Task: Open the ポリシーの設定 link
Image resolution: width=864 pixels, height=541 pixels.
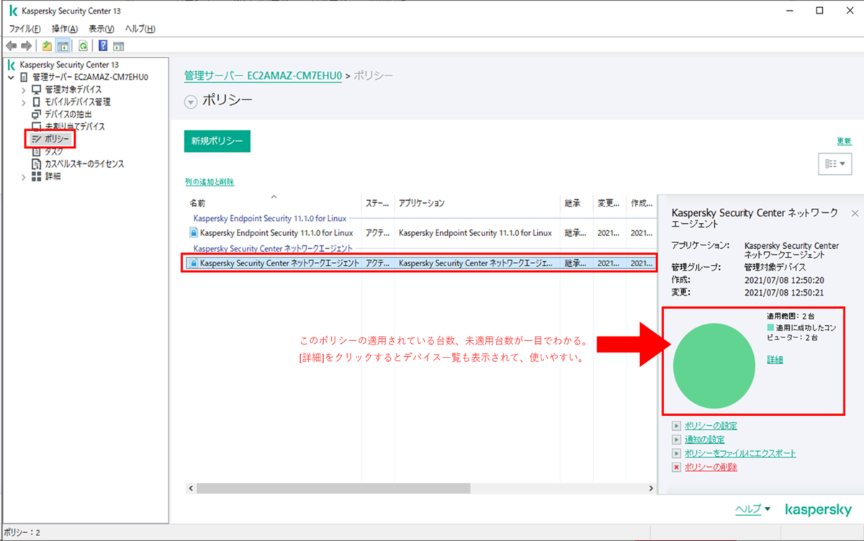Action: (x=711, y=426)
